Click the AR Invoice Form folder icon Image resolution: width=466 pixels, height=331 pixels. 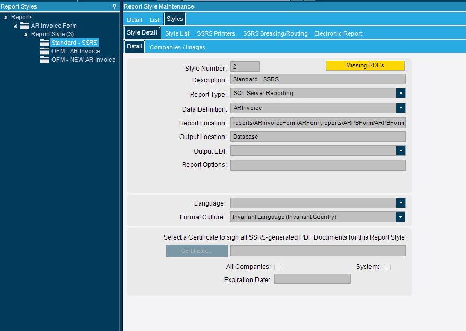(24, 26)
